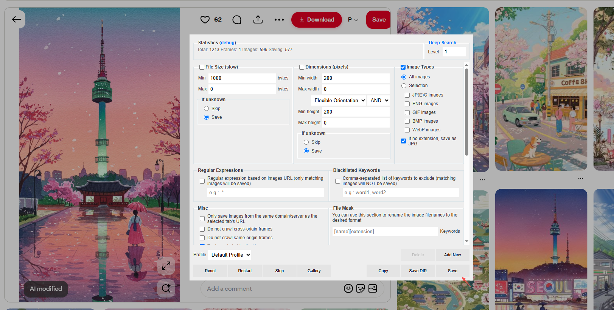Check Only save images from same domain
The width and height of the screenshot is (614, 310).
202,219
